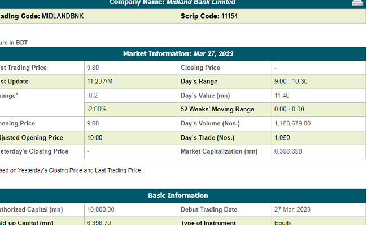
Task: Click the printer icon at top right
Action: 357,2
